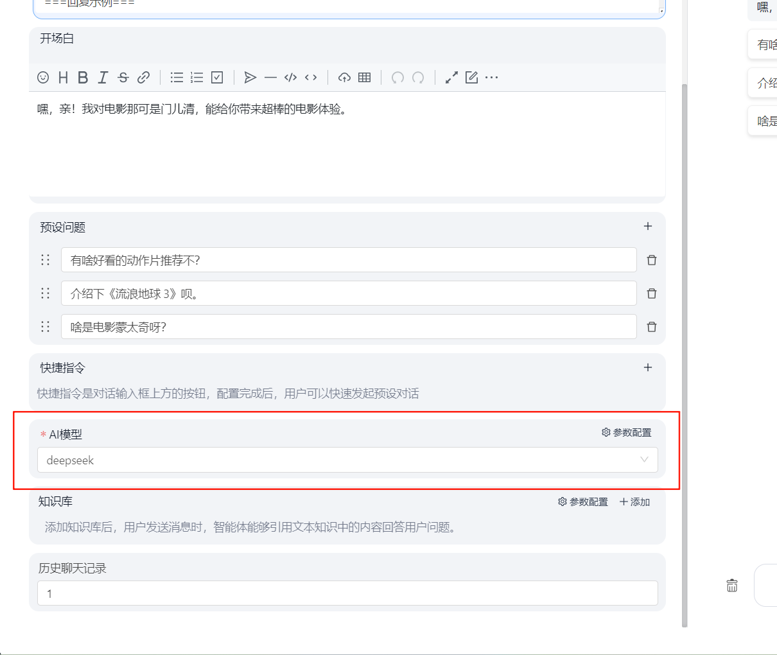Open 参数配置 for AI模型

point(627,433)
